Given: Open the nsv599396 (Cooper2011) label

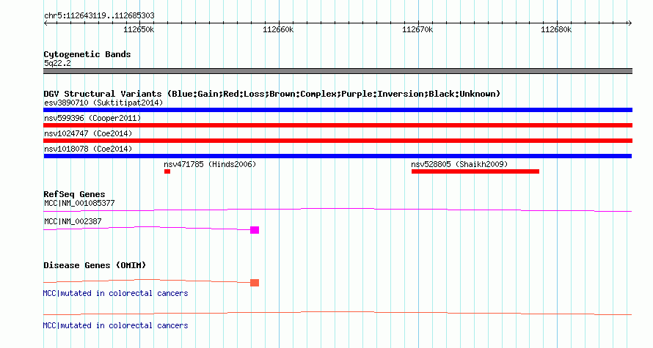Looking at the screenshot, I should pos(92,118).
